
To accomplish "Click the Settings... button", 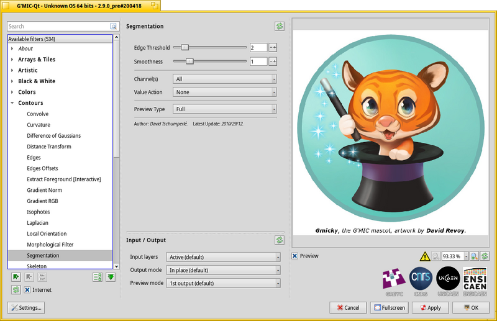I will [x=26, y=308].
